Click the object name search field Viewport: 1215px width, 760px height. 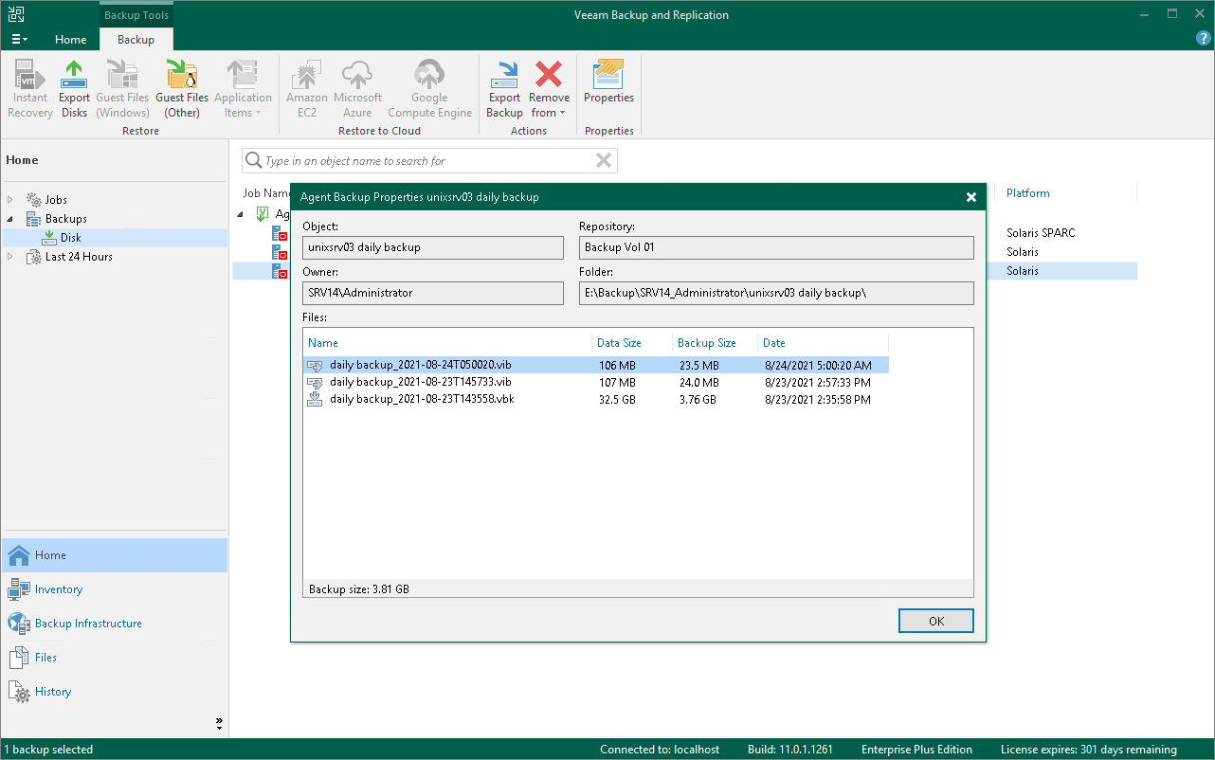pos(426,161)
